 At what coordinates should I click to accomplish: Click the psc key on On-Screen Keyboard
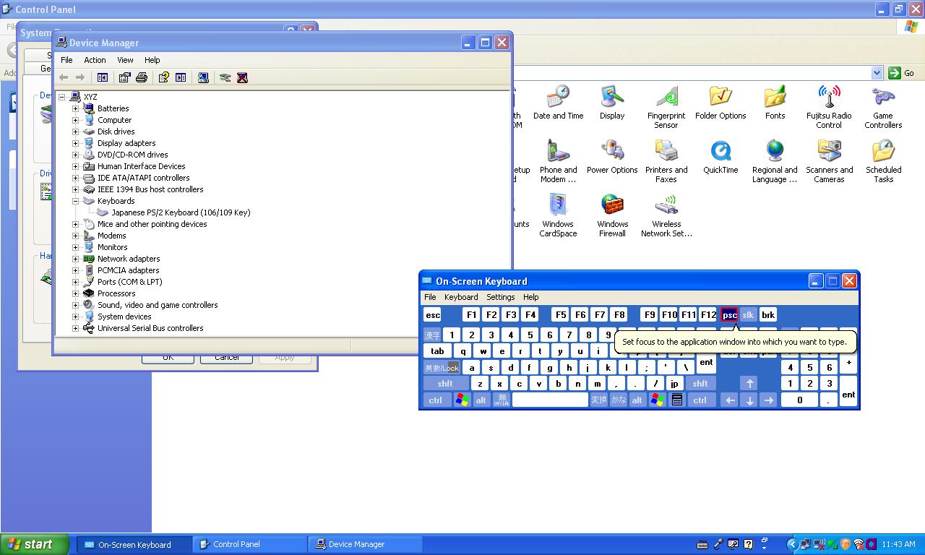point(729,315)
